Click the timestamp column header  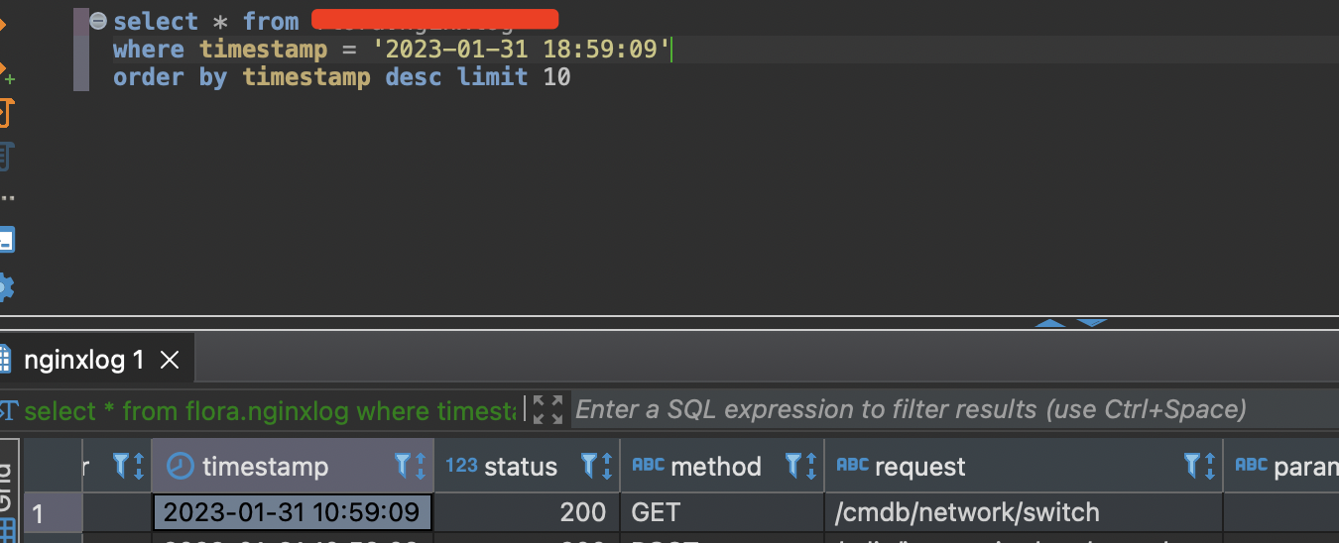[x=265, y=467]
